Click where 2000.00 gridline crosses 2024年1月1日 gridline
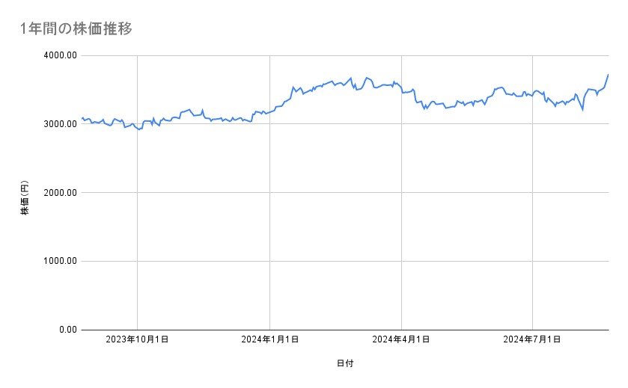The width and height of the screenshot is (628, 388). [x=270, y=193]
